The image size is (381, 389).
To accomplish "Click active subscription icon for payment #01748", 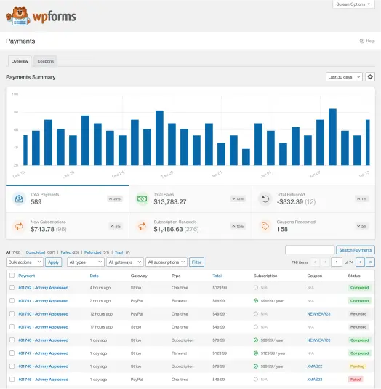I will click(x=256, y=340).
